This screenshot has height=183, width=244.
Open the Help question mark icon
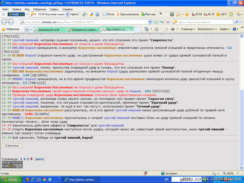click(x=234, y=29)
